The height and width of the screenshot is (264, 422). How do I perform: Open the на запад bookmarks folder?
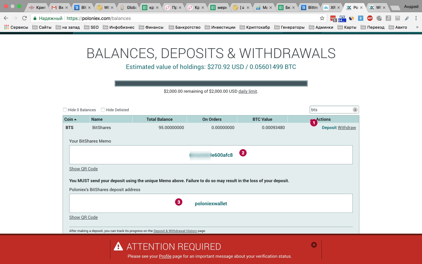tap(68, 27)
